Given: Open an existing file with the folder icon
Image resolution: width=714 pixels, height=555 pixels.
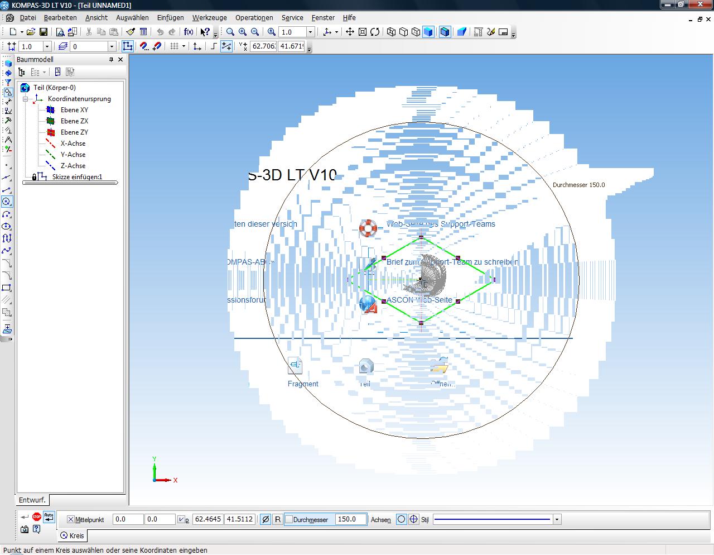Looking at the screenshot, I should coord(31,32).
